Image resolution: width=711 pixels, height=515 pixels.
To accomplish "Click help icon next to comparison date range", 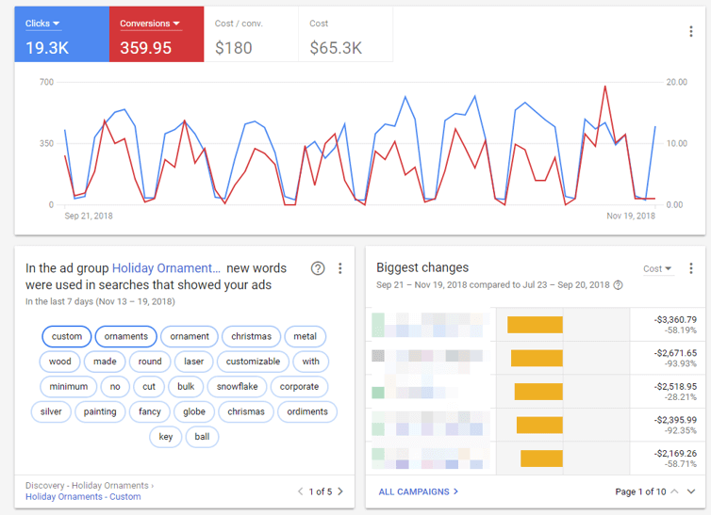I will pyautogui.click(x=618, y=285).
